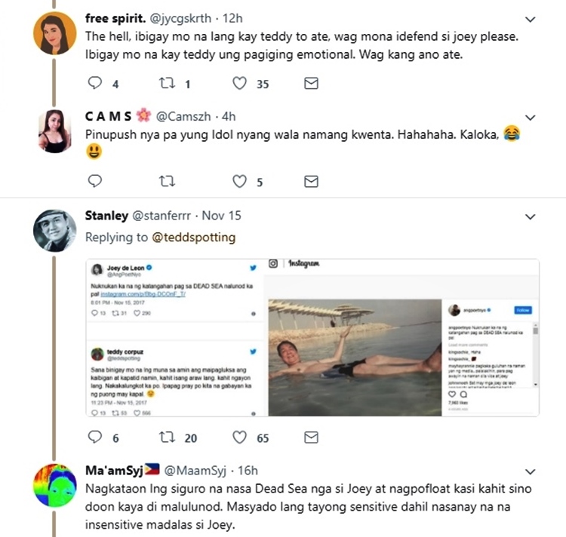Open more options for free spirit's tweet
This screenshot has height=537, width=566.
point(531,20)
